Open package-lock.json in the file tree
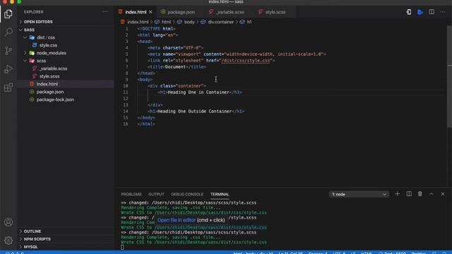This screenshot has width=452, height=254. (66, 99)
